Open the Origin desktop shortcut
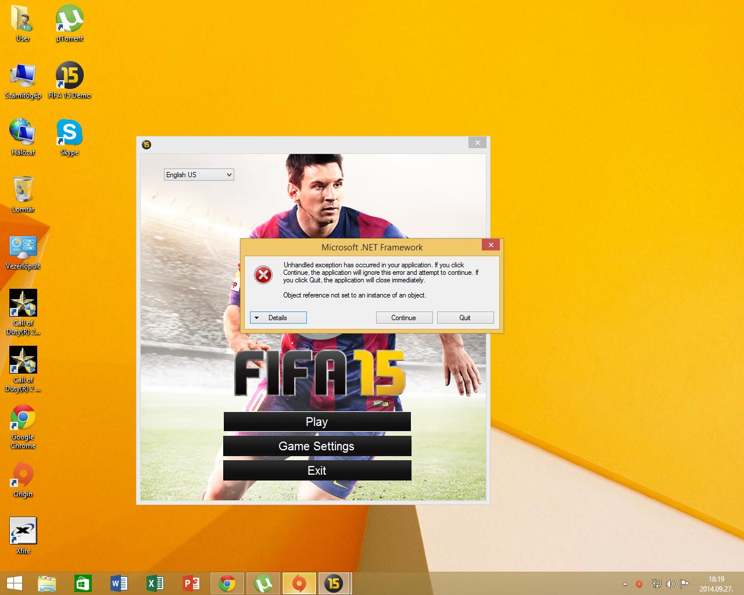This screenshot has width=744, height=595. (x=23, y=479)
